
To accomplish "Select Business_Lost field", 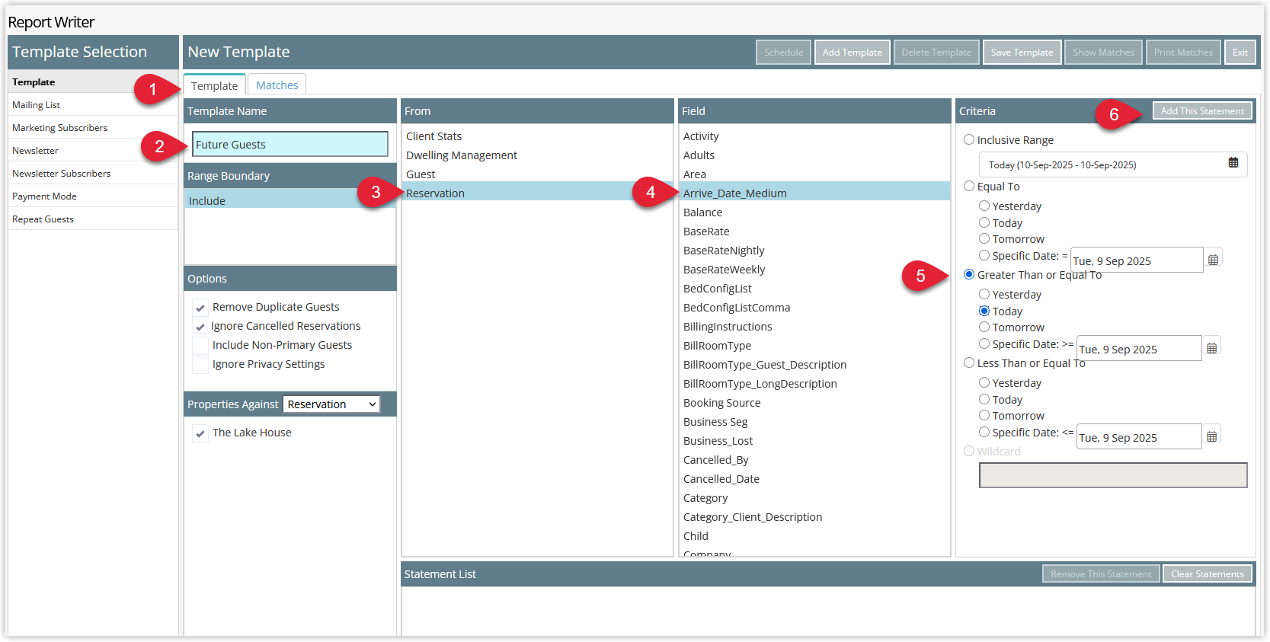I will click(814, 440).
